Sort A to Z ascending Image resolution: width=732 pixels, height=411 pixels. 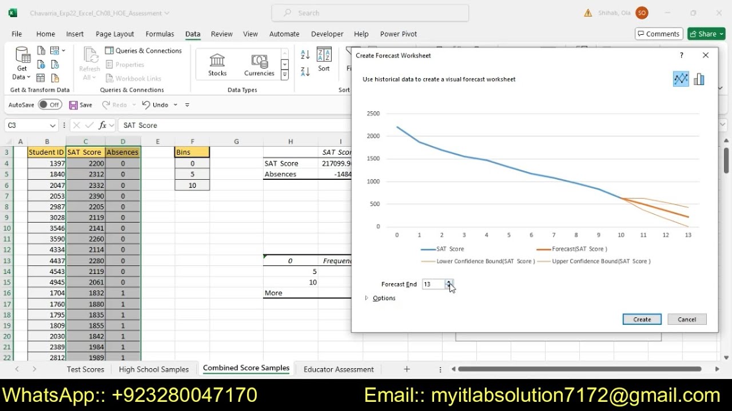305,55
